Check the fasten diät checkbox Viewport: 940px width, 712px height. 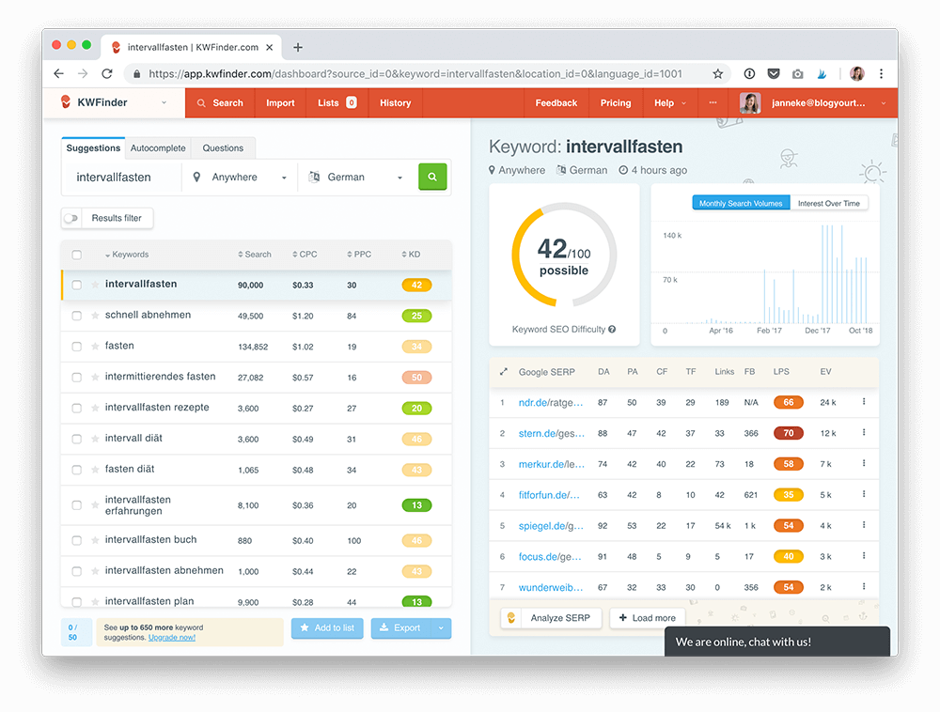click(77, 470)
